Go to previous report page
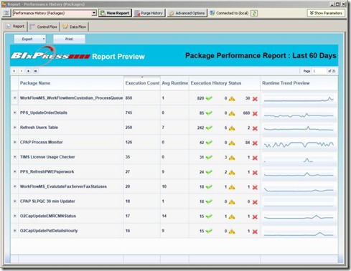 click(22, 71)
